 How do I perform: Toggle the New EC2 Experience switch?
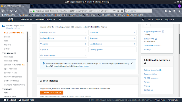pos(3,26)
